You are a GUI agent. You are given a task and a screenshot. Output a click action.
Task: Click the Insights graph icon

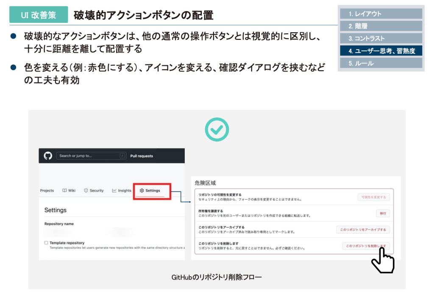tap(114, 191)
